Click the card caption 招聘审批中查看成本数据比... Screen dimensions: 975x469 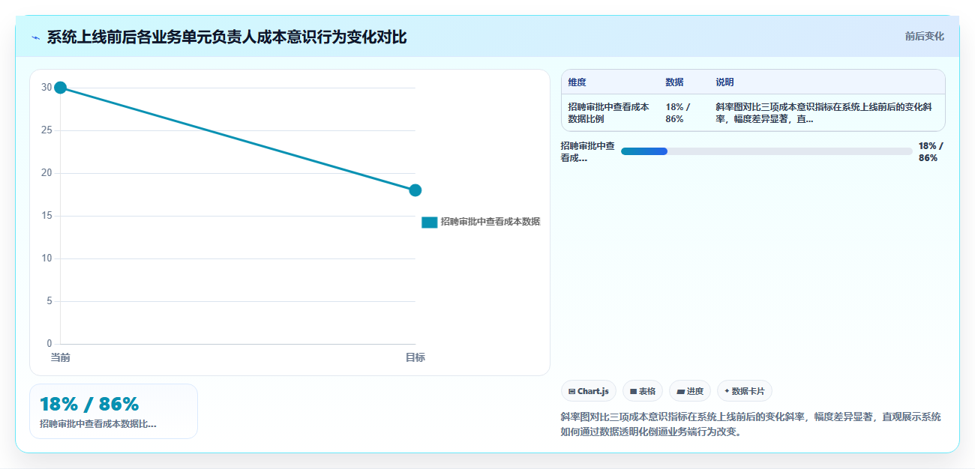click(x=98, y=424)
